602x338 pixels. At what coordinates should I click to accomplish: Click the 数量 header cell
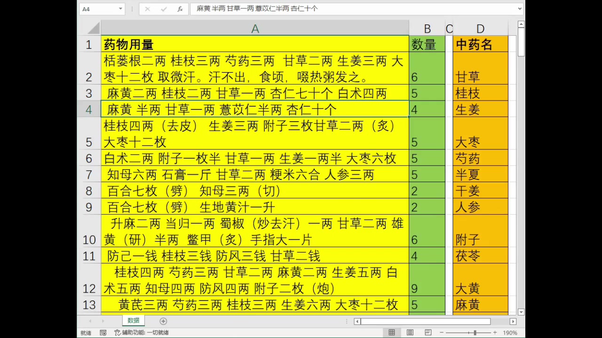427,44
